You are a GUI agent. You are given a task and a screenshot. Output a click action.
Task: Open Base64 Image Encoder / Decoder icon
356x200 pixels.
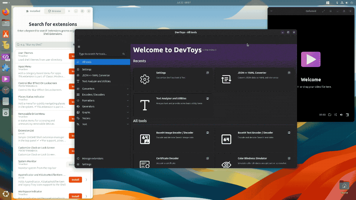145,139
